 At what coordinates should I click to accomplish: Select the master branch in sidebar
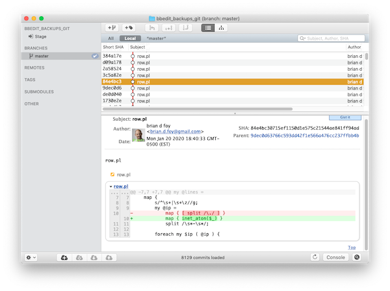coord(61,56)
